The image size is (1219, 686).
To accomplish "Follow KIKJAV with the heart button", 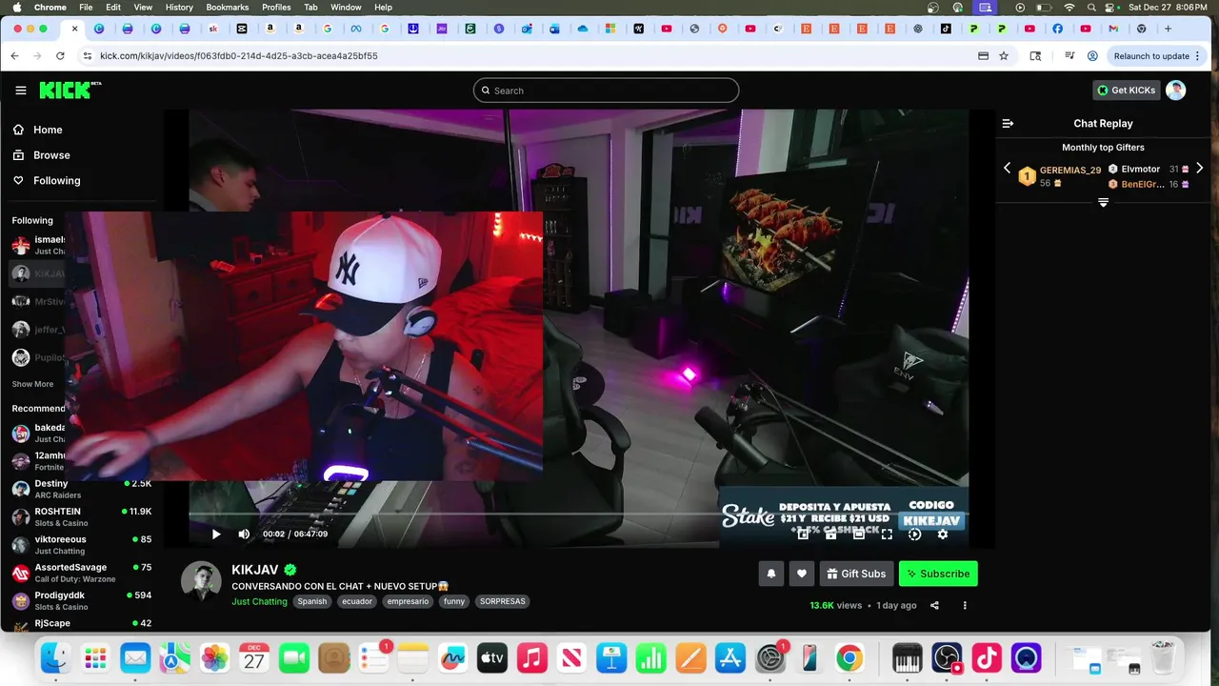I will (802, 574).
